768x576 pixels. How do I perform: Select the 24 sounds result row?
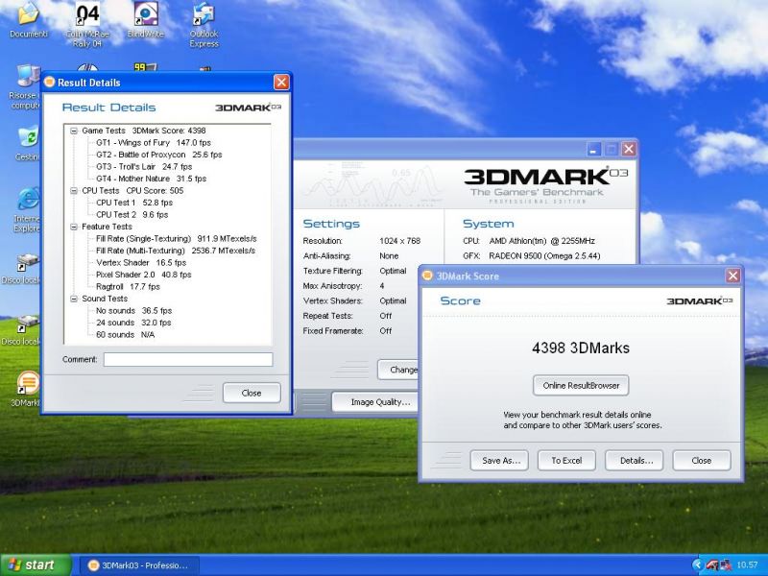(x=133, y=323)
